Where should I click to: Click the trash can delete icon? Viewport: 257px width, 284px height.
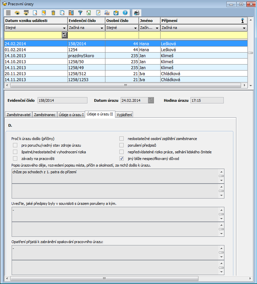point(53,13)
